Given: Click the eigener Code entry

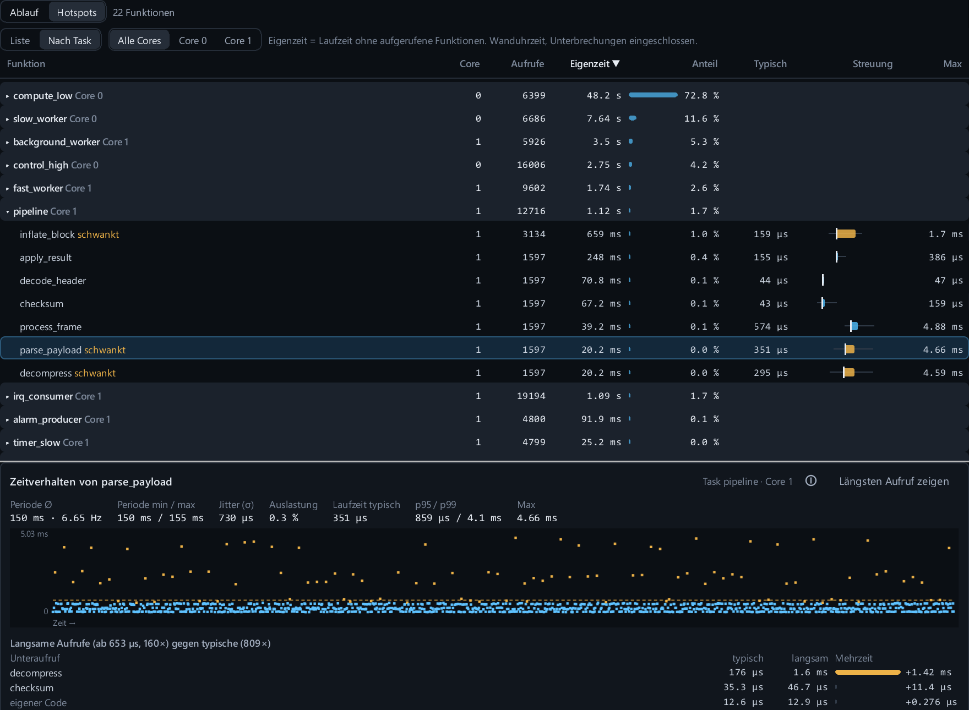Looking at the screenshot, I should [x=38, y=703].
